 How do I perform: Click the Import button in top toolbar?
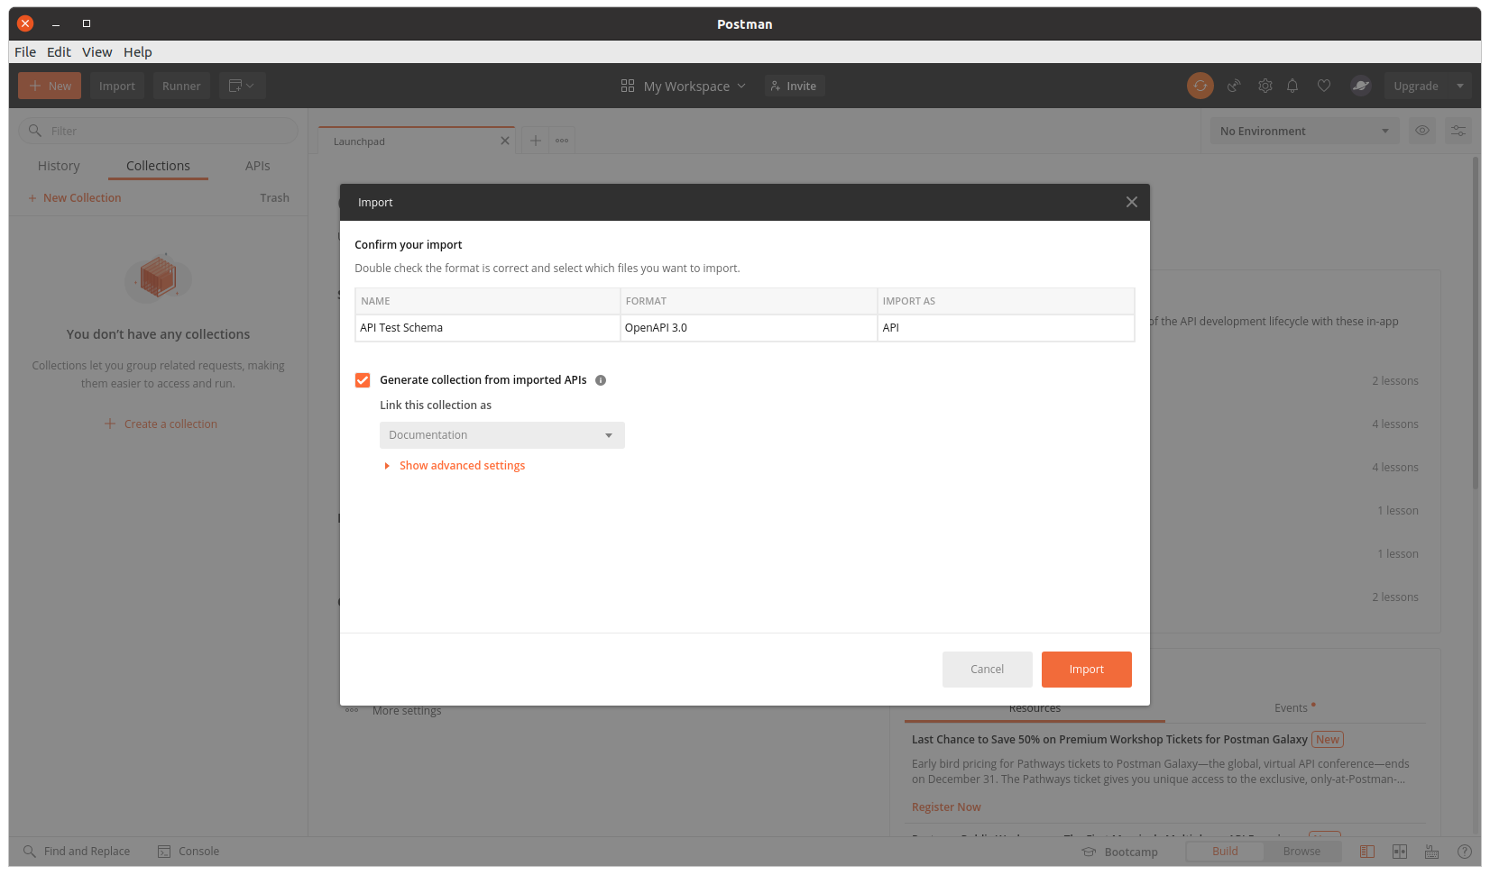click(117, 86)
